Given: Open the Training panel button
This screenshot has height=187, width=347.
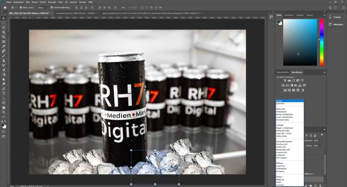Looking at the screenshot, I should (x=337, y=17).
